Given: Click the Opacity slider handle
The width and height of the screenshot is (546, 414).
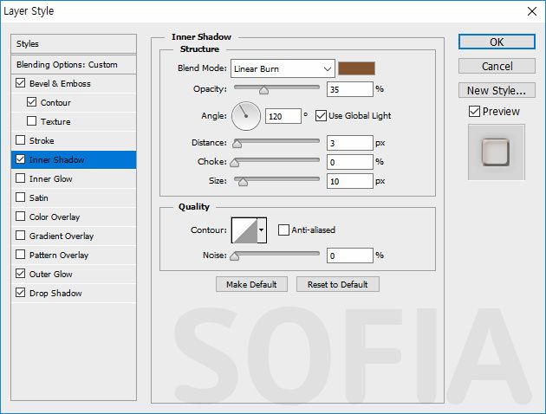Looking at the screenshot, I should coord(264,90).
